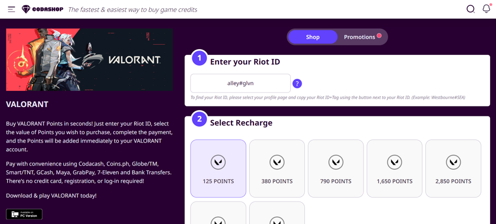Click the Riot ID input field
The height and width of the screenshot is (224, 496).
tap(240, 84)
